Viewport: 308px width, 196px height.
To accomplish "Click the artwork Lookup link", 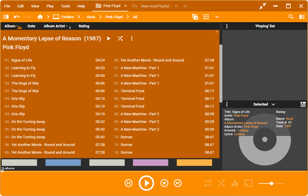I will click(x=243, y=130).
